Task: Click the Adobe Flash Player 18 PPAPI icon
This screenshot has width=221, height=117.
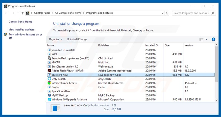Action: (x=49, y=71)
